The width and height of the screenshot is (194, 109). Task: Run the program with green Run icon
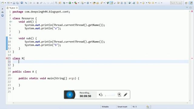pyautogui.click(x=70, y=3)
